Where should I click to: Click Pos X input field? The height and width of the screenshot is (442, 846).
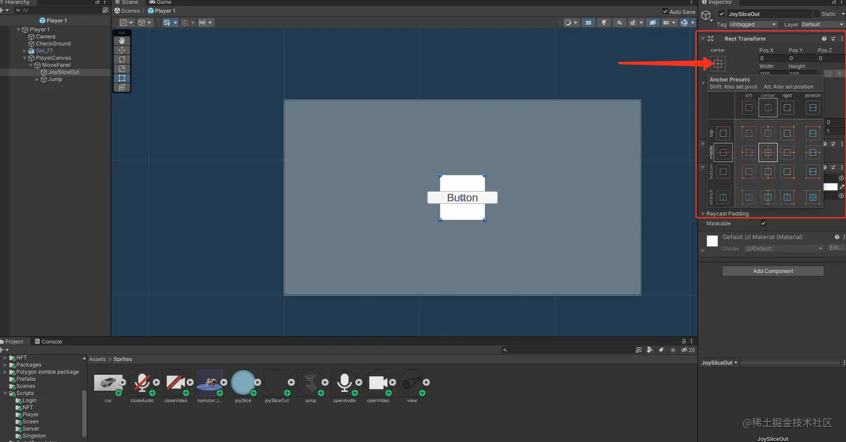[x=773, y=58]
